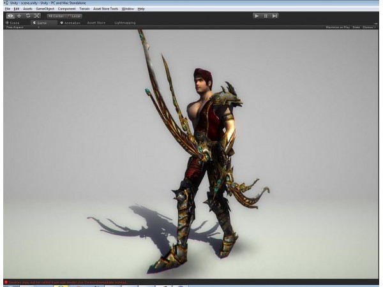Screen dimensions: 383x287
Task: Click the red error message in status bar
Action: pos(68,283)
